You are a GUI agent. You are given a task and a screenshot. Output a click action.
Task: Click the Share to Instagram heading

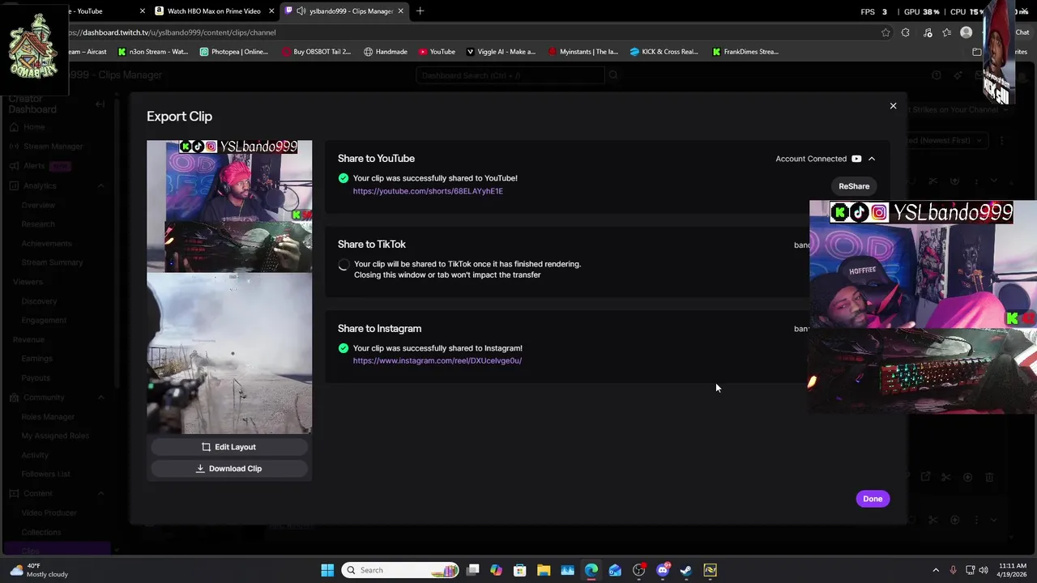coord(379,329)
